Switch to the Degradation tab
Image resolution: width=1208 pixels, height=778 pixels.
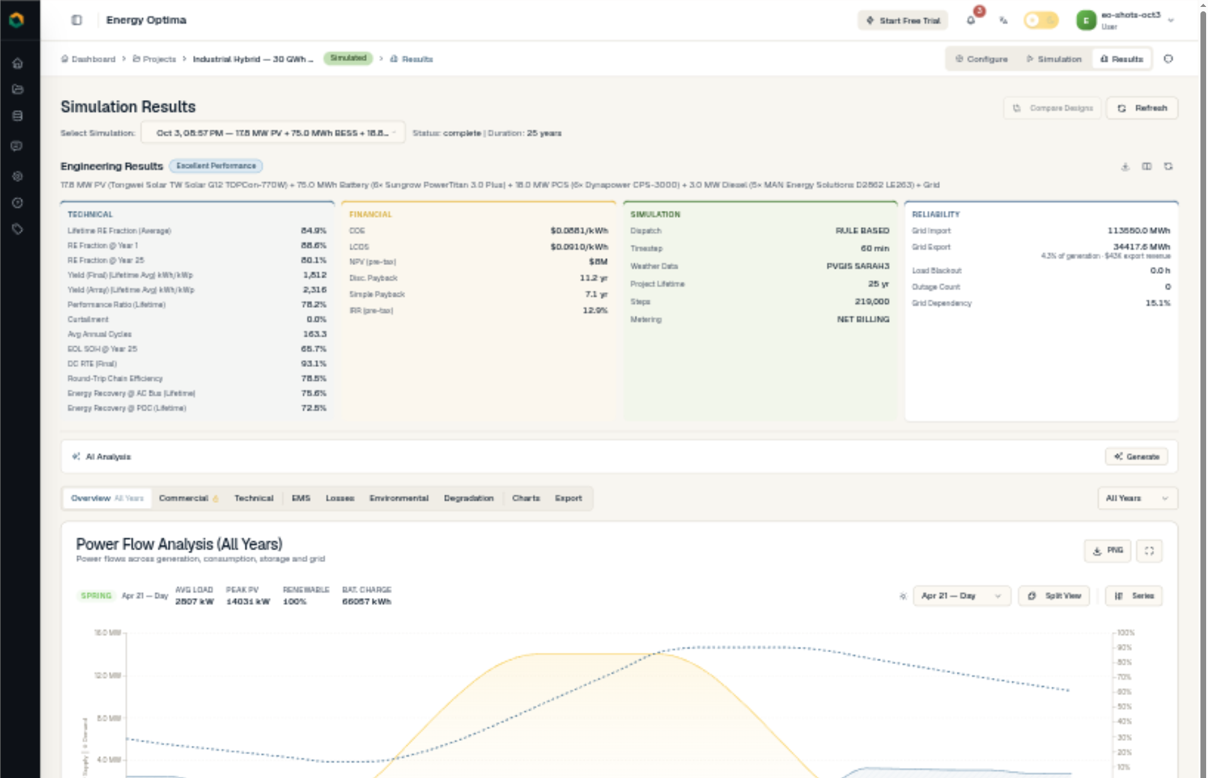(x=469, y=498)
